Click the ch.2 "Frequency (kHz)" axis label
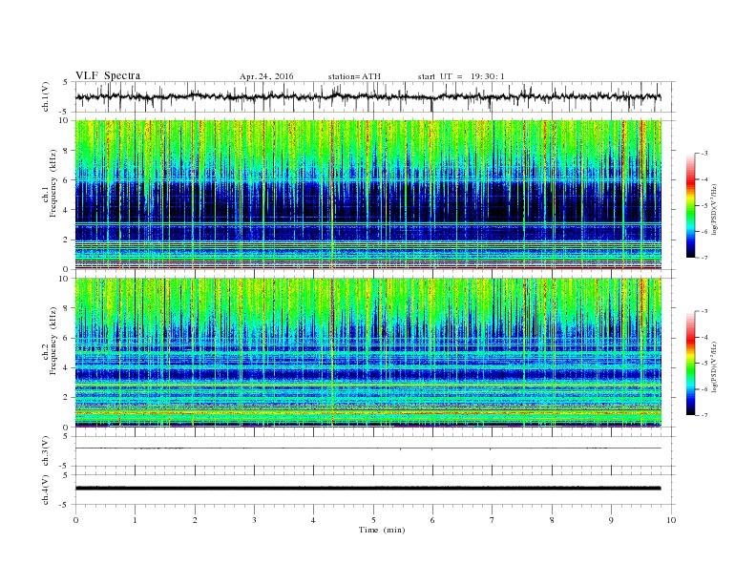The height and width of the screenshot is (584, 756). coord(52,340)
